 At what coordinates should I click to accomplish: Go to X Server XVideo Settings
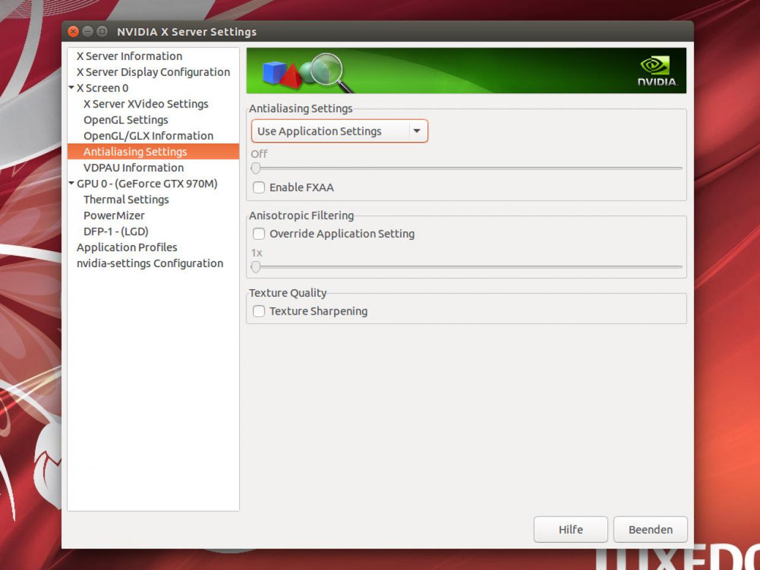[x=146, y=104]
